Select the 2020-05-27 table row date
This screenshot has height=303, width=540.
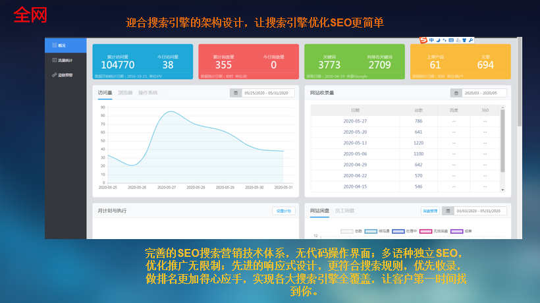point(355,121)
